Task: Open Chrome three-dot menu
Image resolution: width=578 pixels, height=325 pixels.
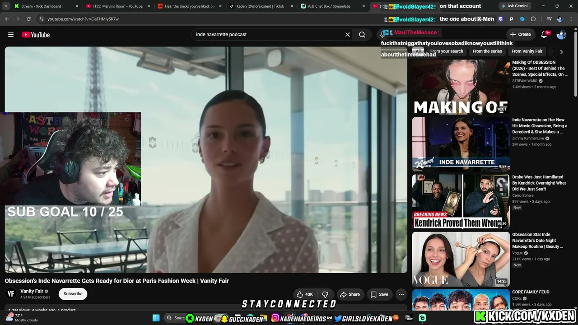Action: pyautogui.click(x=570, y=19)
